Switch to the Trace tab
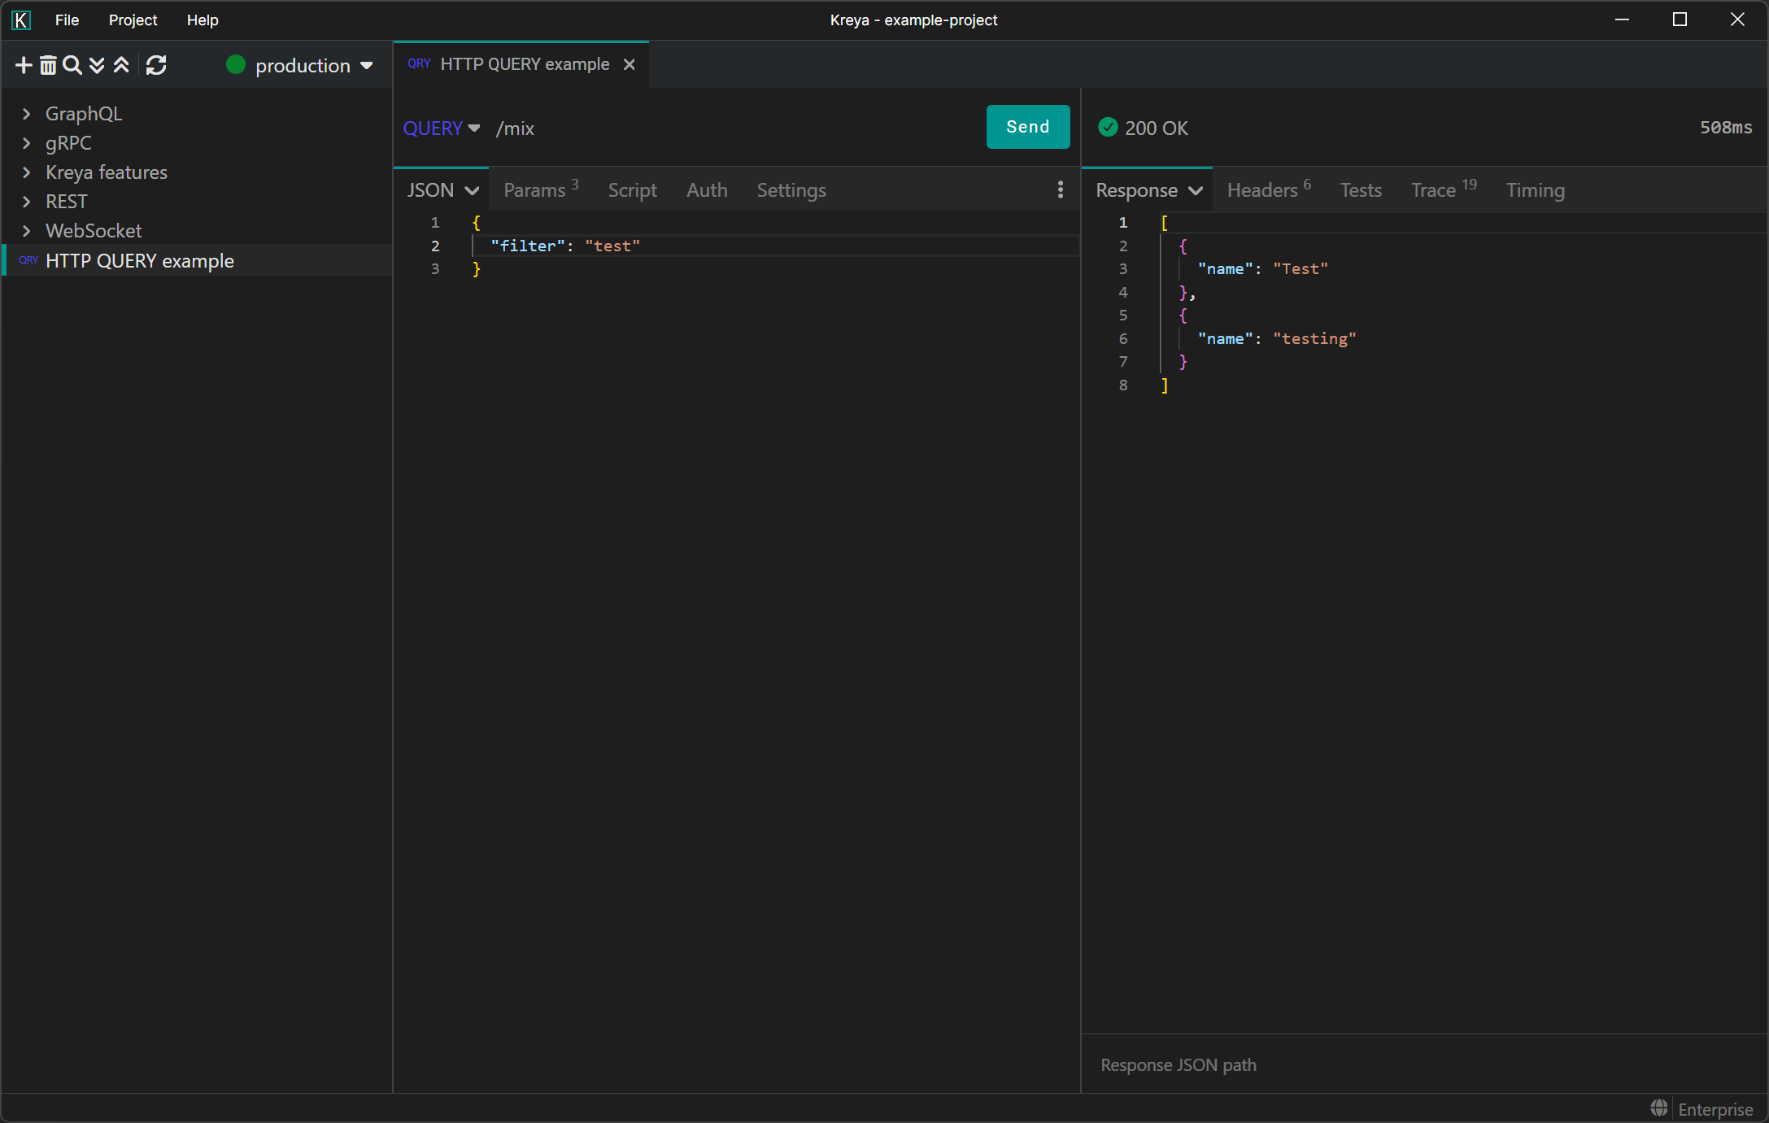The image size is (1769, 1123). pos(1444,189)
